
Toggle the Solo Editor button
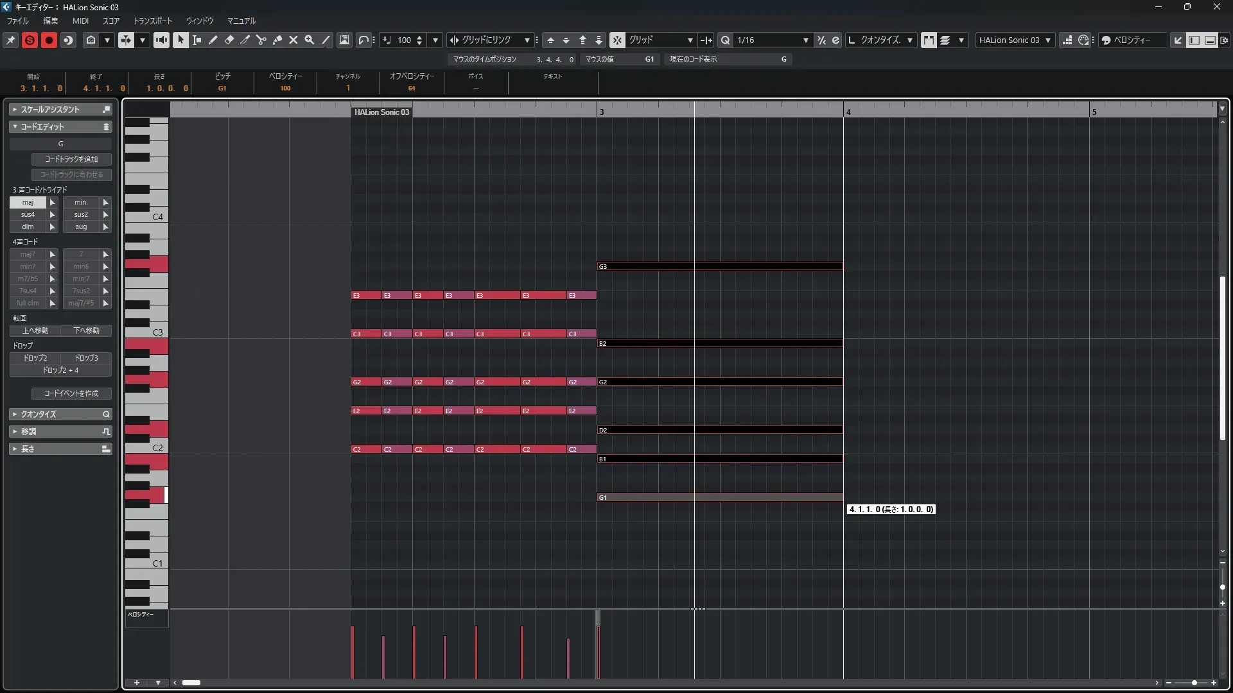(30, 40)
